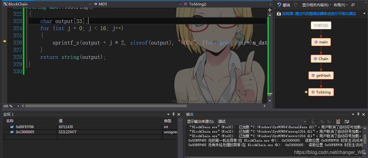Select the Chain node in code map
The height and width of the screenshot is (158, 368).
click(x=321, y=59)
